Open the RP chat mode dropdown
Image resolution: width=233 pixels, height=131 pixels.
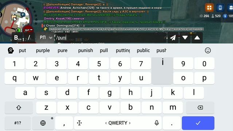pos(46,37)
